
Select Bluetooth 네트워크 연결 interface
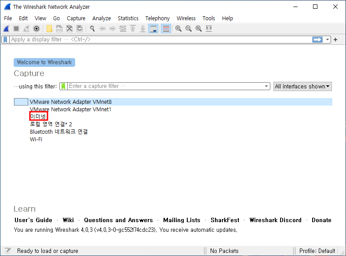[x=173, y=132]
